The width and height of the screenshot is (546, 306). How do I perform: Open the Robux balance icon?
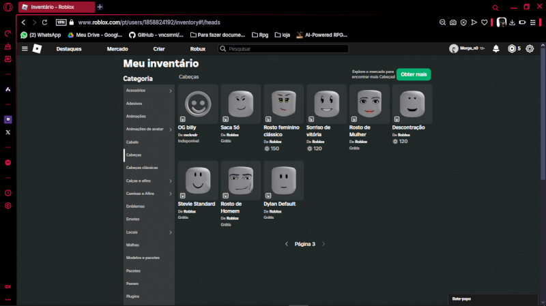click(512, 49)
